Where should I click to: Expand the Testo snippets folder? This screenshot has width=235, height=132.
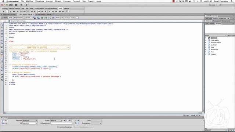pyautogui.click(x=206, y=52)
